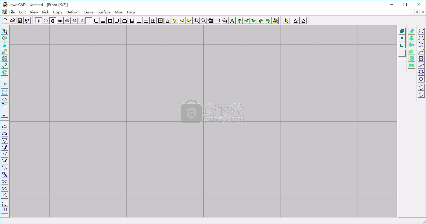Image resolution: width=426 pixels, height=224 pixels.
Task: Click the pick-with-cursor icon atop left toolbar
Action: tap(4, 31)
